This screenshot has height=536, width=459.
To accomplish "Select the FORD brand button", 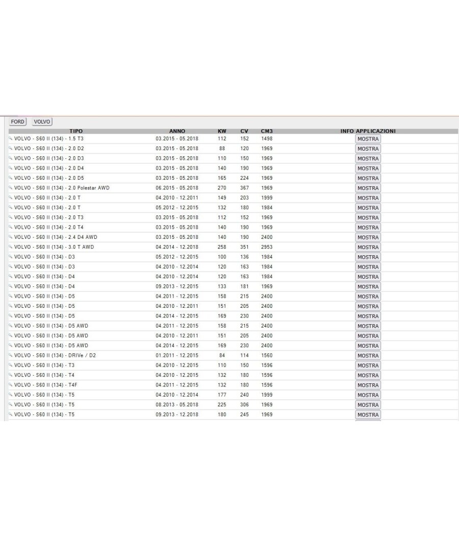I will click(x=17, y=121).
